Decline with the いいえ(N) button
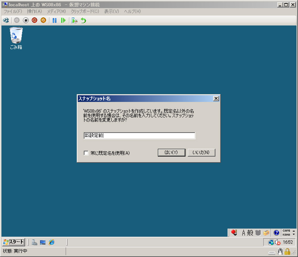Image resolution: width=298 pixels, height=257 pixels. pyautogui.click(x=201, y=153)
